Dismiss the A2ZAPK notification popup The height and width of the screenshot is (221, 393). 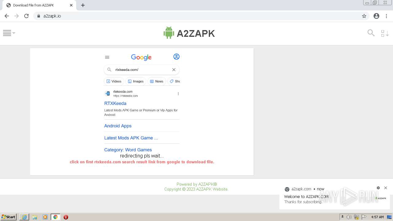point(386,188)
